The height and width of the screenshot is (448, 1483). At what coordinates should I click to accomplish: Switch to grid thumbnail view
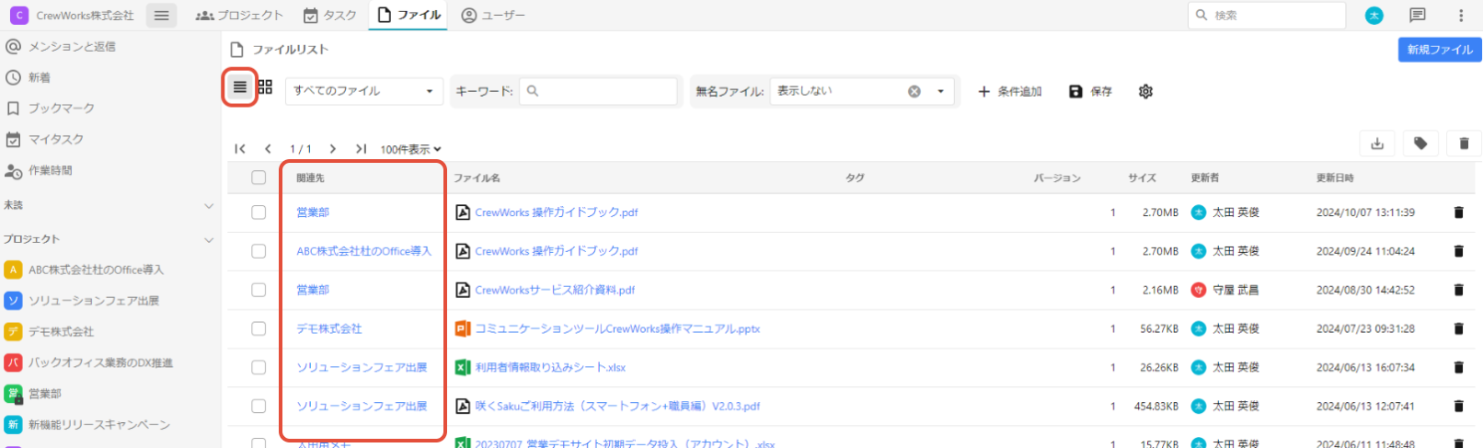(x=265, y=87)
